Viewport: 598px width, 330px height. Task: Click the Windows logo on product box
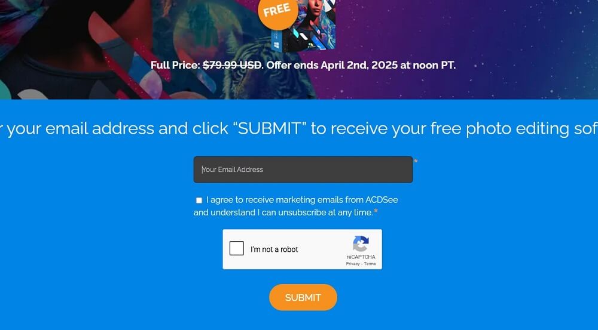pos(276,46)
